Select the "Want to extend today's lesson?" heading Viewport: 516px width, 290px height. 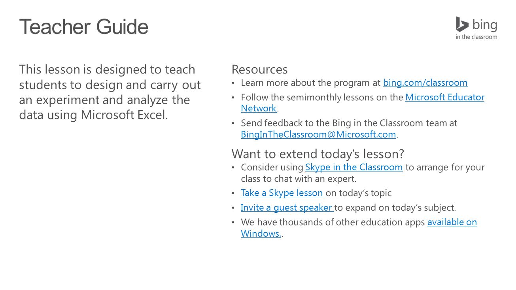(x=318, y=153)
